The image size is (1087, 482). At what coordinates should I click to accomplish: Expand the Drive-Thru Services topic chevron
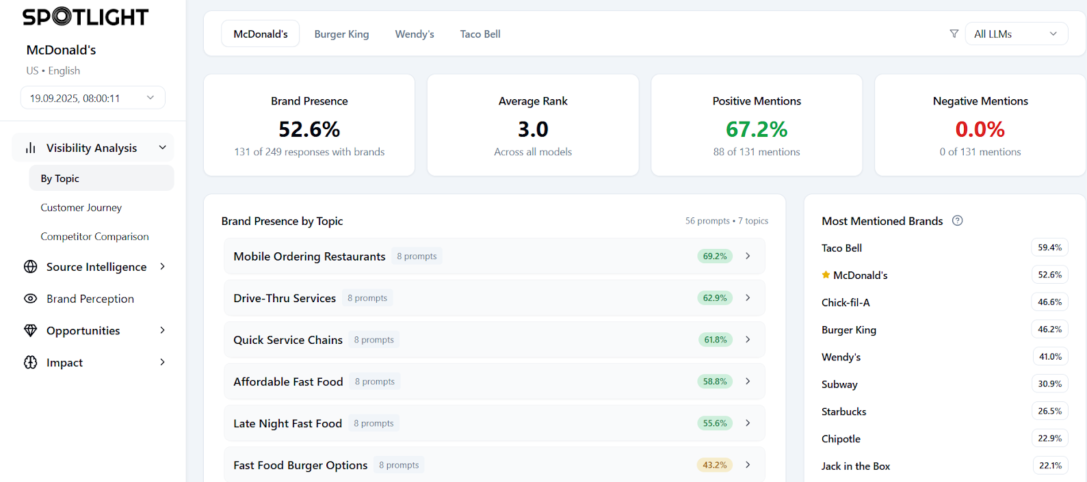[x=748, y=298]
